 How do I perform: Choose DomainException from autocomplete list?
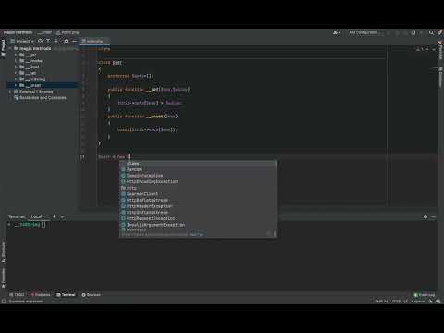pos(198,176)
